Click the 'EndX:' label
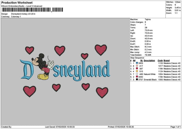 pos(133,41)
